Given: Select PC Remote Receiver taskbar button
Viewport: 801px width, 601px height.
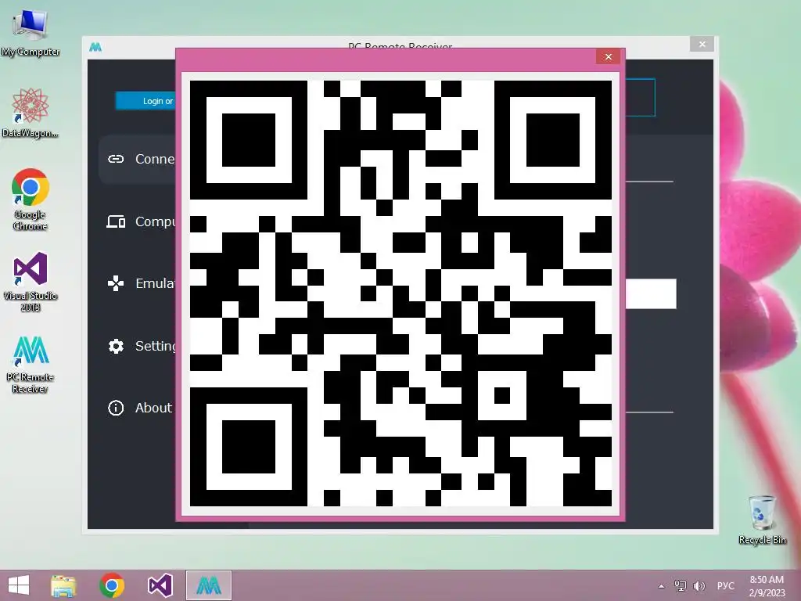Looking at the screenshot, I should 209,585.
